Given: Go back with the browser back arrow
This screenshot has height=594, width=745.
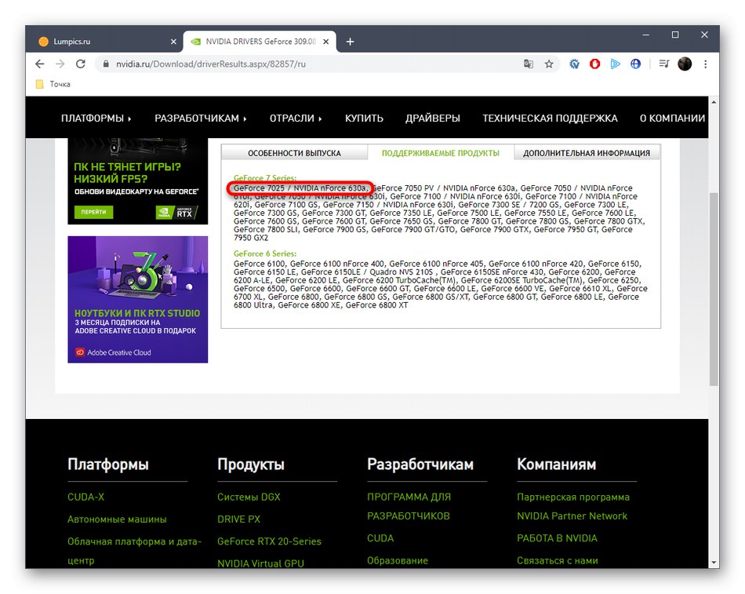Looking at the screenshot, I should [40, 64].
